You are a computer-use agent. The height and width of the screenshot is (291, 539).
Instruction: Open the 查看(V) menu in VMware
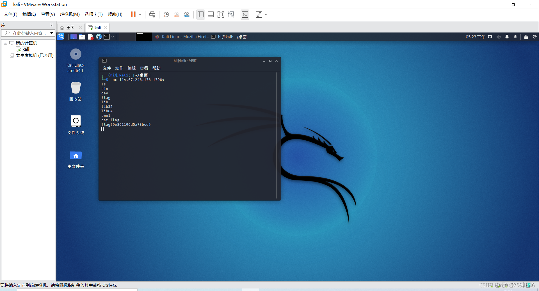[x=48, y=14]
